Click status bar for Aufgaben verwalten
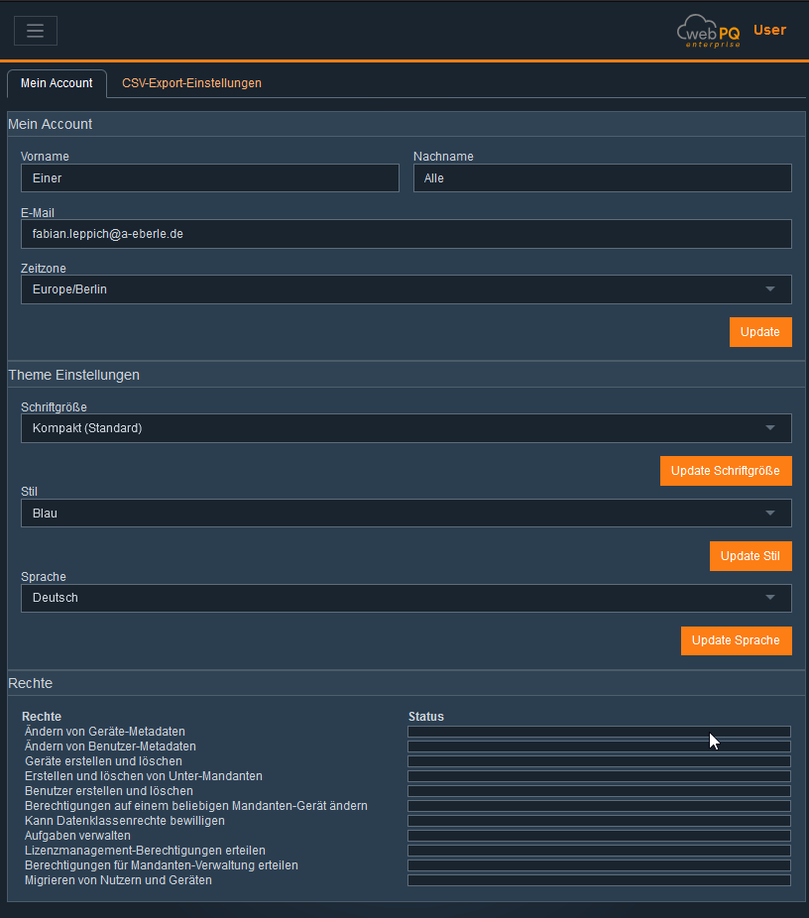Screen dimensions: 809x918 [x=599, y=836]
